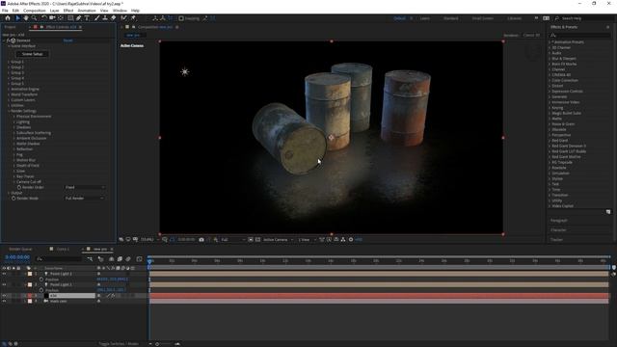Select the Zoom magnifier tool
This screenshot has width=617, height=347.
pos(35,18)
